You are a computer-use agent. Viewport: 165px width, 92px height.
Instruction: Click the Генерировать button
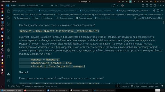[x=22, y=18]
